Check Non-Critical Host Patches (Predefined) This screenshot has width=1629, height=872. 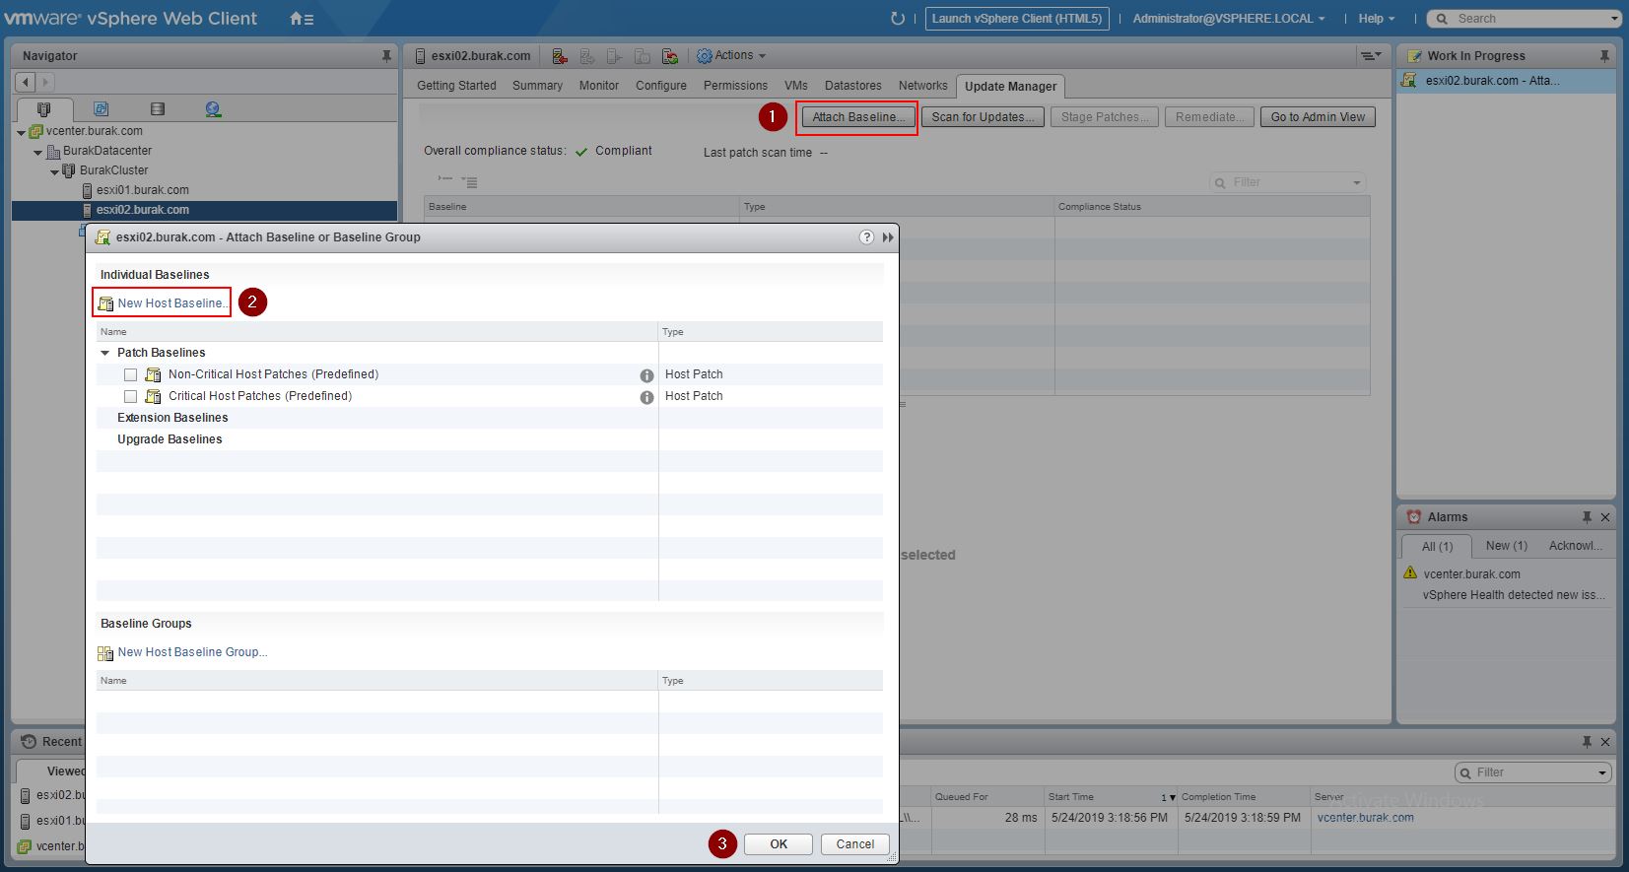click(130, 374)
